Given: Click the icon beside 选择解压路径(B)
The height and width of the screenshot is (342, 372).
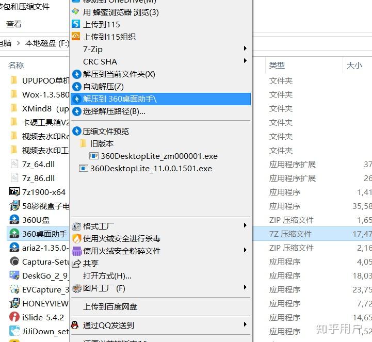Looking at the screenshot, I should 77,111.
